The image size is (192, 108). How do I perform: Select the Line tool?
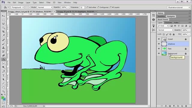click(3, 83)
